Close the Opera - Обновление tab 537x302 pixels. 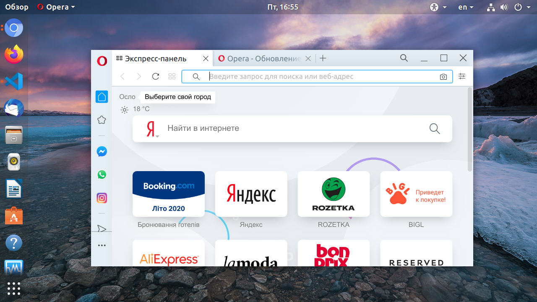tap(308, 59)
